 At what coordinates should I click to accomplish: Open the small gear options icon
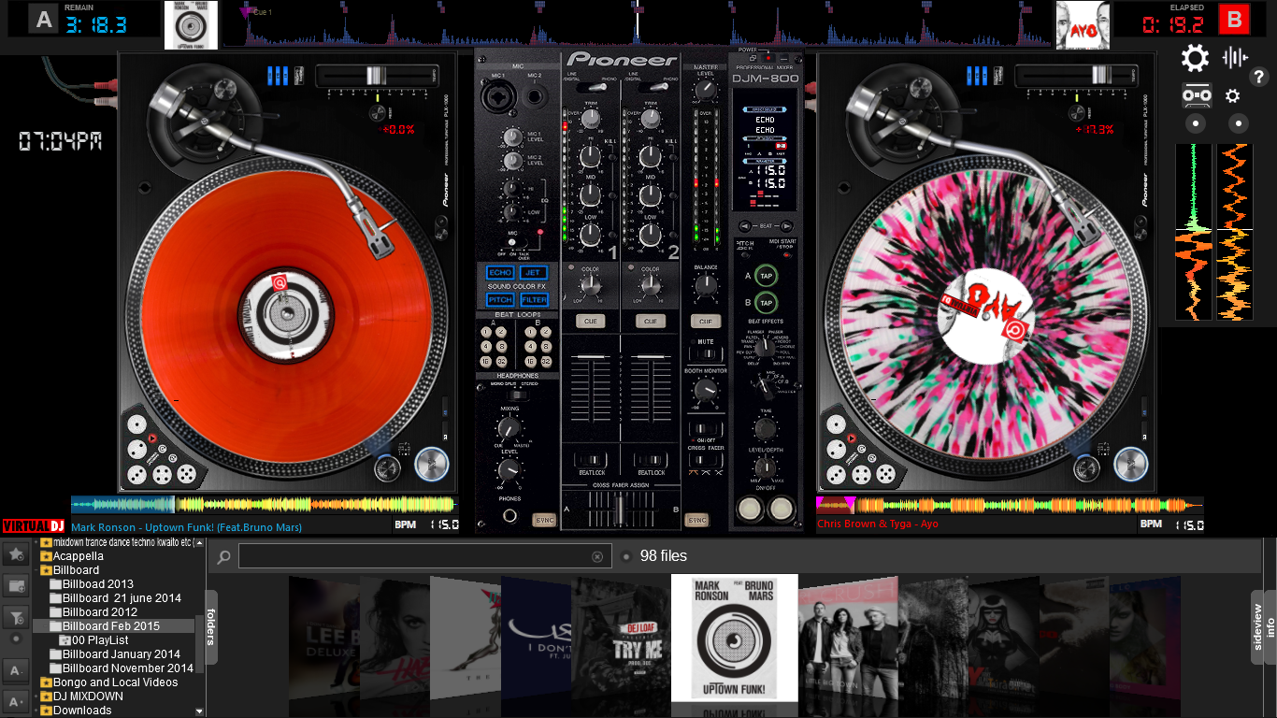point(1233,95)
